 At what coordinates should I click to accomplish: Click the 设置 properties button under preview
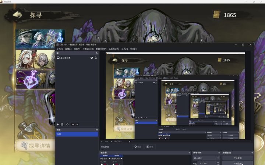tap(138, 147)
